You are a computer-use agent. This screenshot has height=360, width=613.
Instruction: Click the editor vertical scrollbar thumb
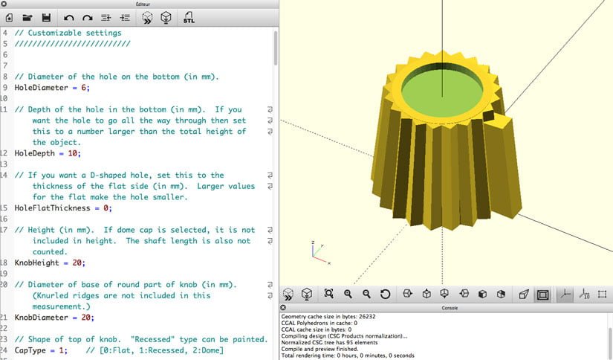coord(276,48)
